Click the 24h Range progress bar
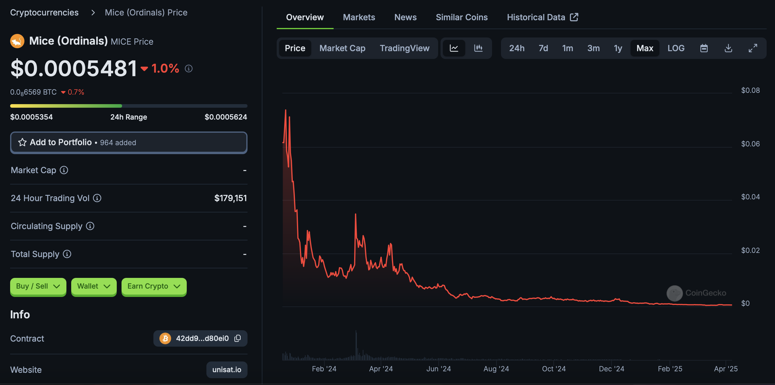775x385 pixels. point(129,106)
